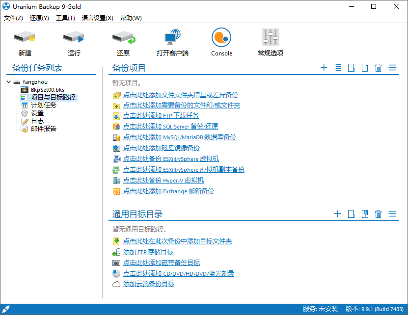Click the trash icon in 备份项目 toolbar
Image resolution: width=408 pixels, height=315 pixels.
tap(378, 68)
